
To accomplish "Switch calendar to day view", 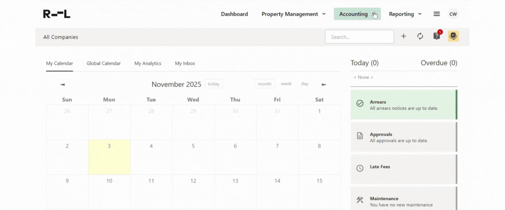I will point(305,84).
